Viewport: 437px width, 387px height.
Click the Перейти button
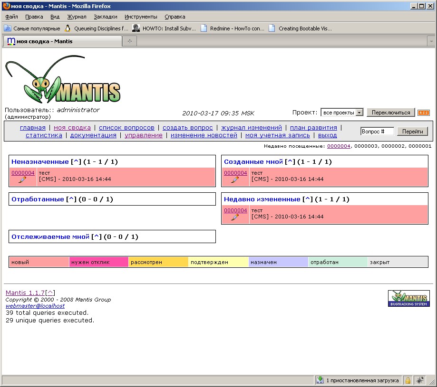[412, 132]
